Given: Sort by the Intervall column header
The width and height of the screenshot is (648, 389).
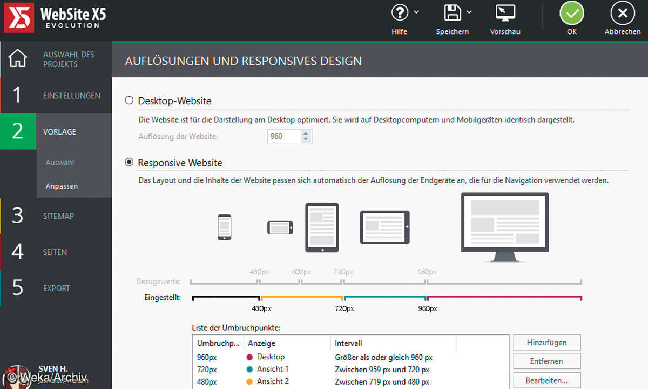Looking at the screenshot, I should coord(394,343).
